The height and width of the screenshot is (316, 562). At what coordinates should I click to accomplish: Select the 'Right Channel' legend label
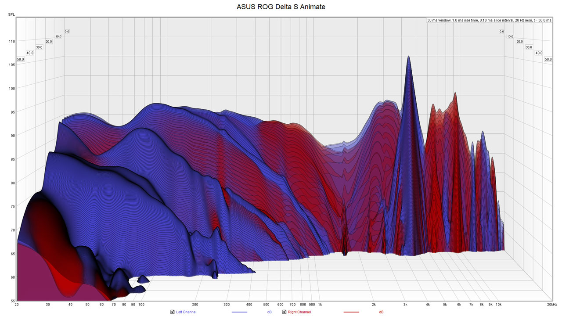pos(299,312)
